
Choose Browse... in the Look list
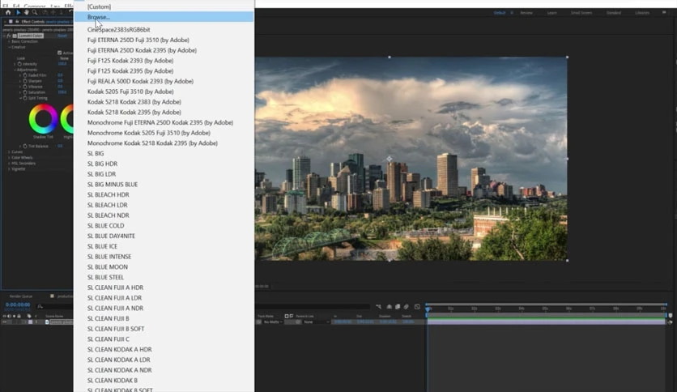[x=164, y=17]
